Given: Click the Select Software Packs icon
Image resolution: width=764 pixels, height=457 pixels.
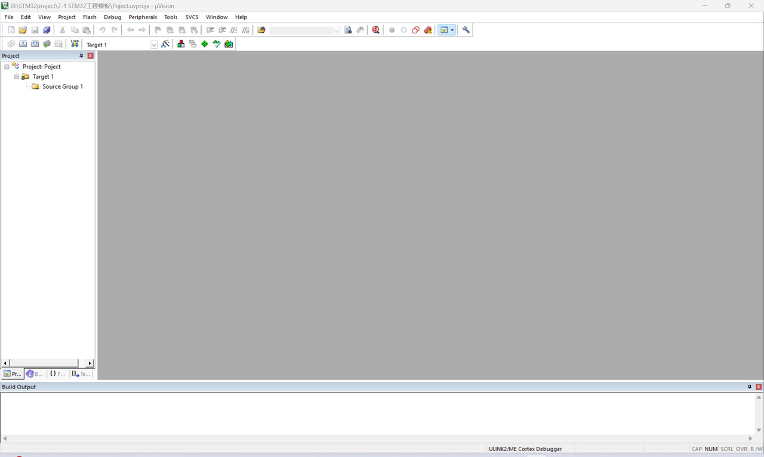Looking at the screenshot, I should point(217,44).
